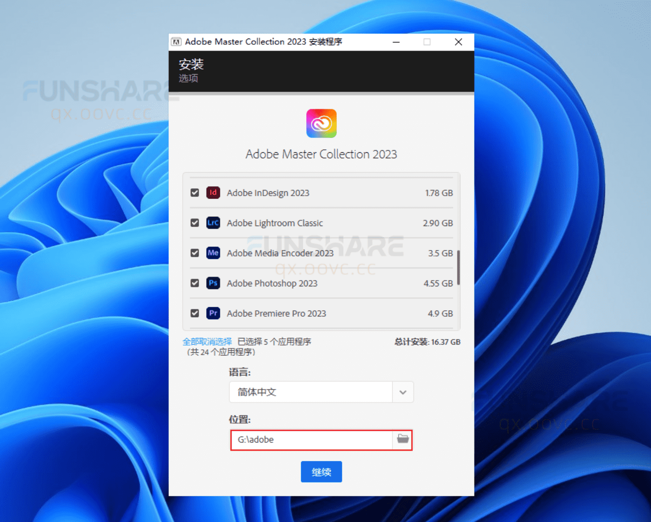Uncheck the Adobe InDesign 2023 checkbox
This screenshot has width=651, height=522.
click(x=195, y=193)
